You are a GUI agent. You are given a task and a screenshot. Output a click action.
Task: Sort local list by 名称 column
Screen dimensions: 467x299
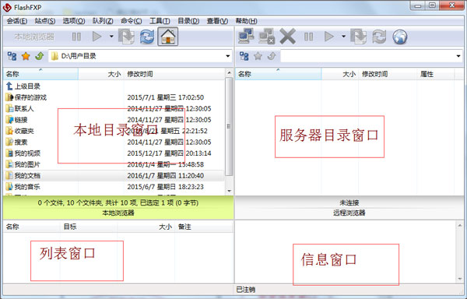40,74
